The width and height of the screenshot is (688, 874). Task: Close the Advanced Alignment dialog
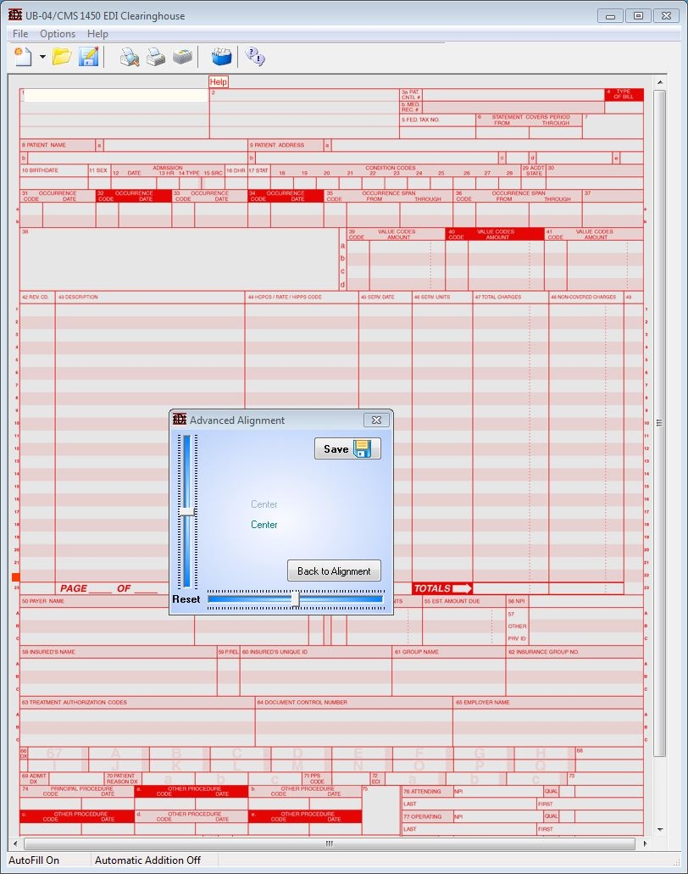pyautogui.click(x=376, y=420)
